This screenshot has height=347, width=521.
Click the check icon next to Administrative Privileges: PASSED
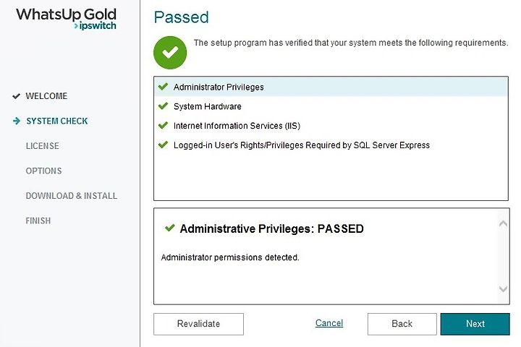(169, 228)
